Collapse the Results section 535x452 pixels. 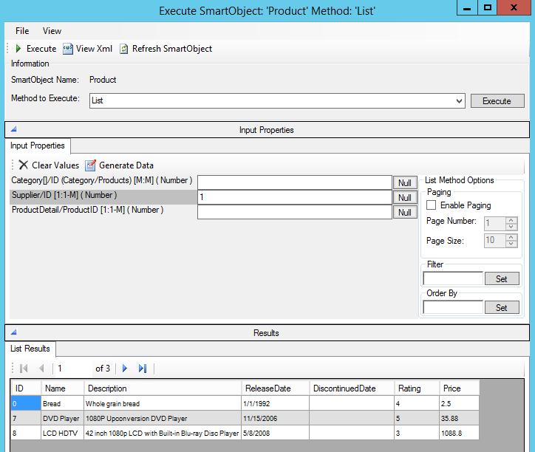coord(13,332)
